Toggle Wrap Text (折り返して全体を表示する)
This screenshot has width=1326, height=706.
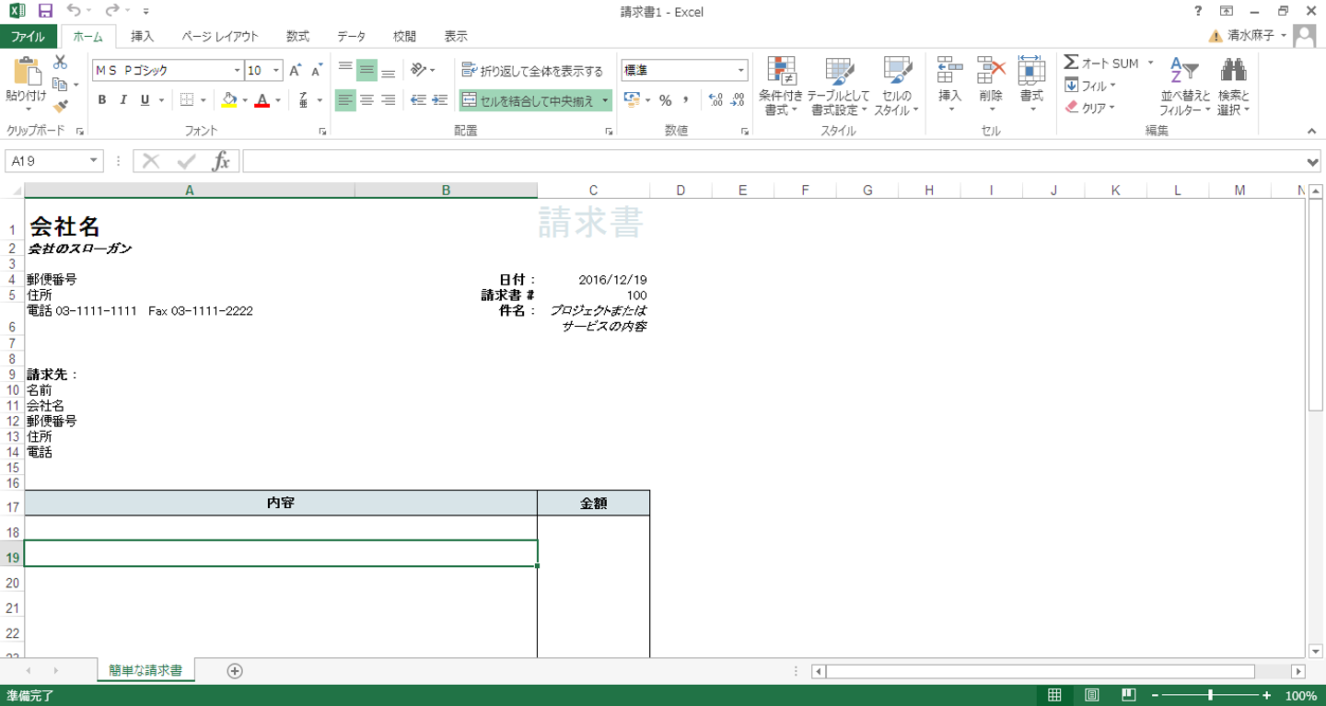[532, 71]
